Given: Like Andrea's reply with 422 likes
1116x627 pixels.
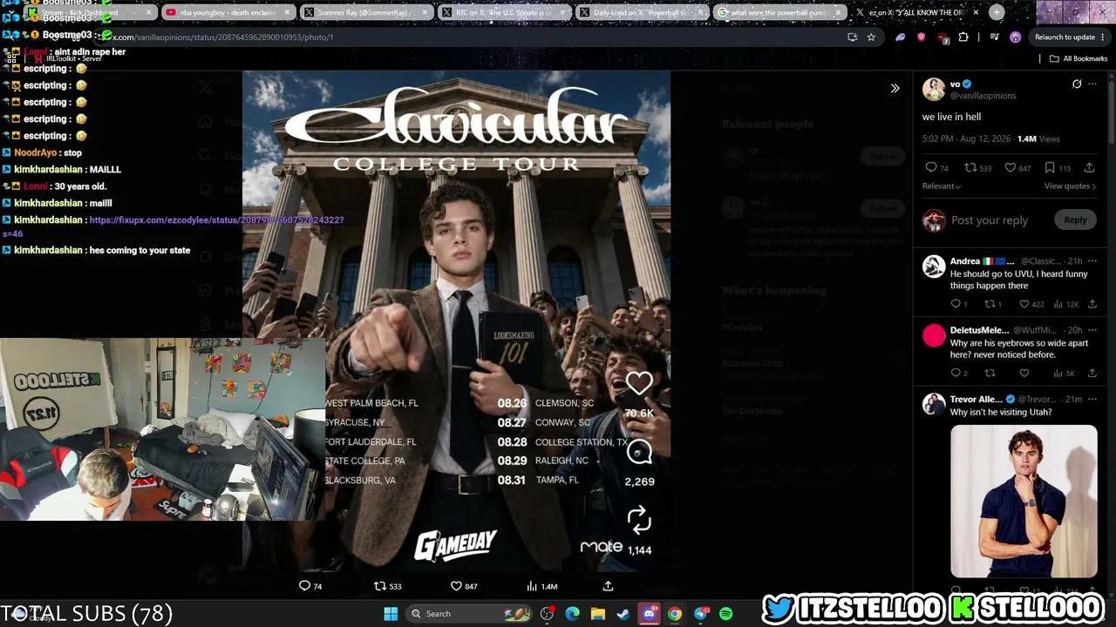Looking at the screenshot, I should click(x=1024, y=304).
